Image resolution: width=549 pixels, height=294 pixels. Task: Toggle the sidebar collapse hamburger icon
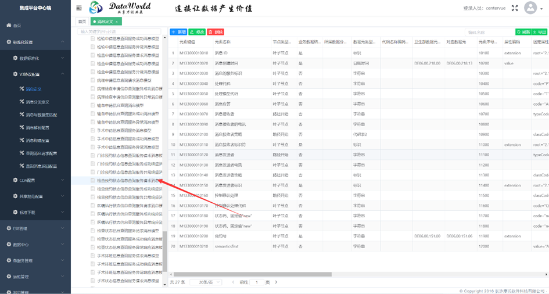[79, 8]
